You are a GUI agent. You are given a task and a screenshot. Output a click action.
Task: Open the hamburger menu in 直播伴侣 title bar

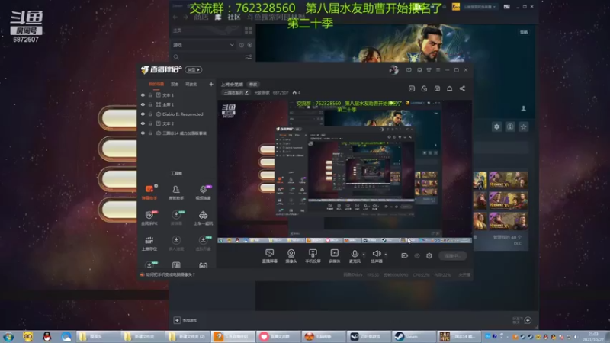[x=438, y=70]
